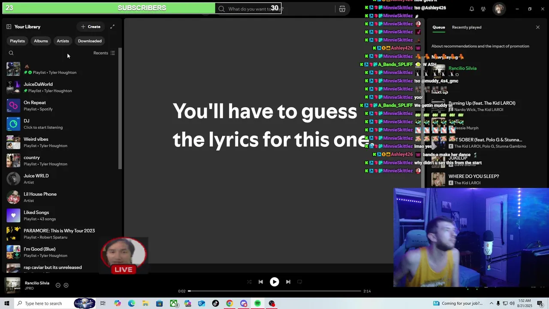This screenshot has height=309, width=549.
Task: Filter library by Artists
Action: click(x=63, y=41)
